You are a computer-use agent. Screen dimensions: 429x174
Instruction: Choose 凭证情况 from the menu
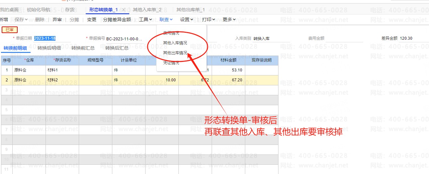[171, 63]
